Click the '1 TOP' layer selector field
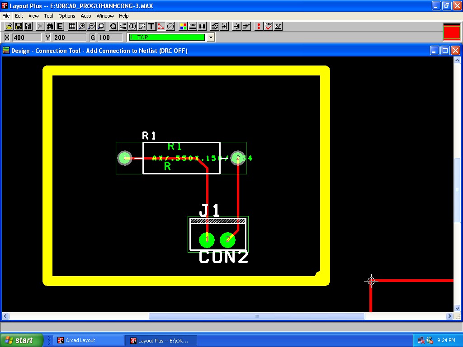The width and height of the screenshot is (463, 347). coord(167,38)
